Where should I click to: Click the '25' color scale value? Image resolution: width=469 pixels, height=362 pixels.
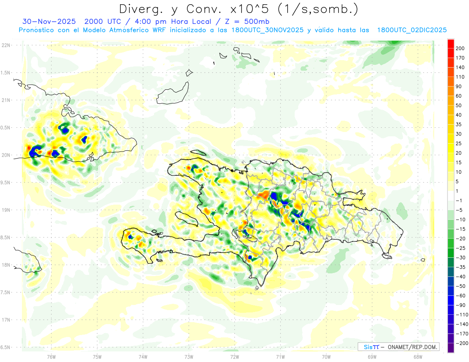click(x=459, y=143)
